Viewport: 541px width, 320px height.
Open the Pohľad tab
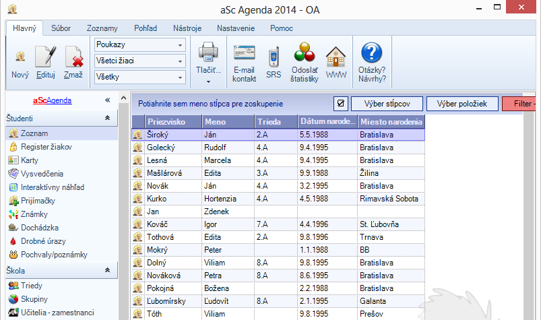(146, 28)
